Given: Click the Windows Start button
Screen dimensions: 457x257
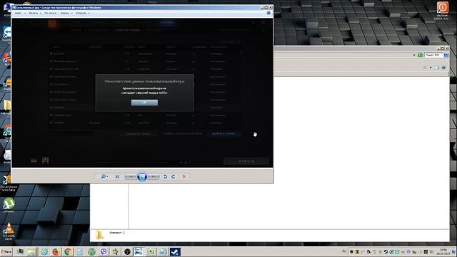Looking at the screenshot, I should [x=6, y=251].
